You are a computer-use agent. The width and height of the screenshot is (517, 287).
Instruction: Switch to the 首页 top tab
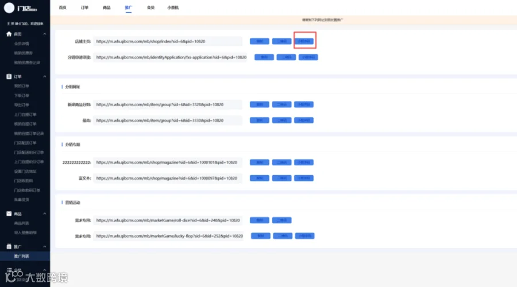[x=63, y=7]
